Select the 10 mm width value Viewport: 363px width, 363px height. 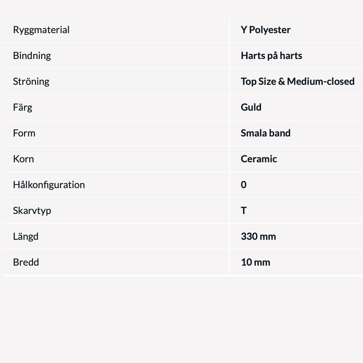255,262
